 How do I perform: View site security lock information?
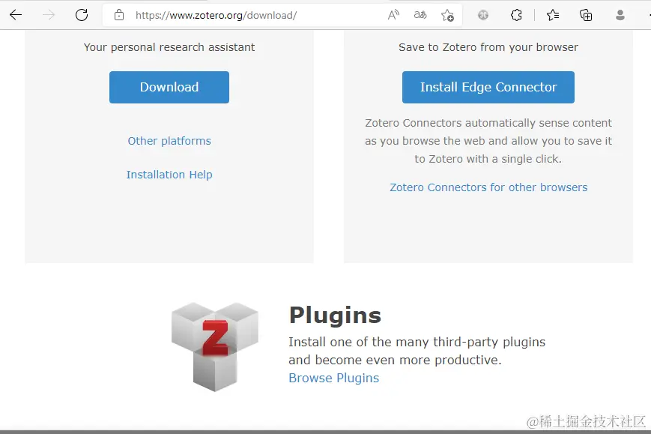click(119, 16)
